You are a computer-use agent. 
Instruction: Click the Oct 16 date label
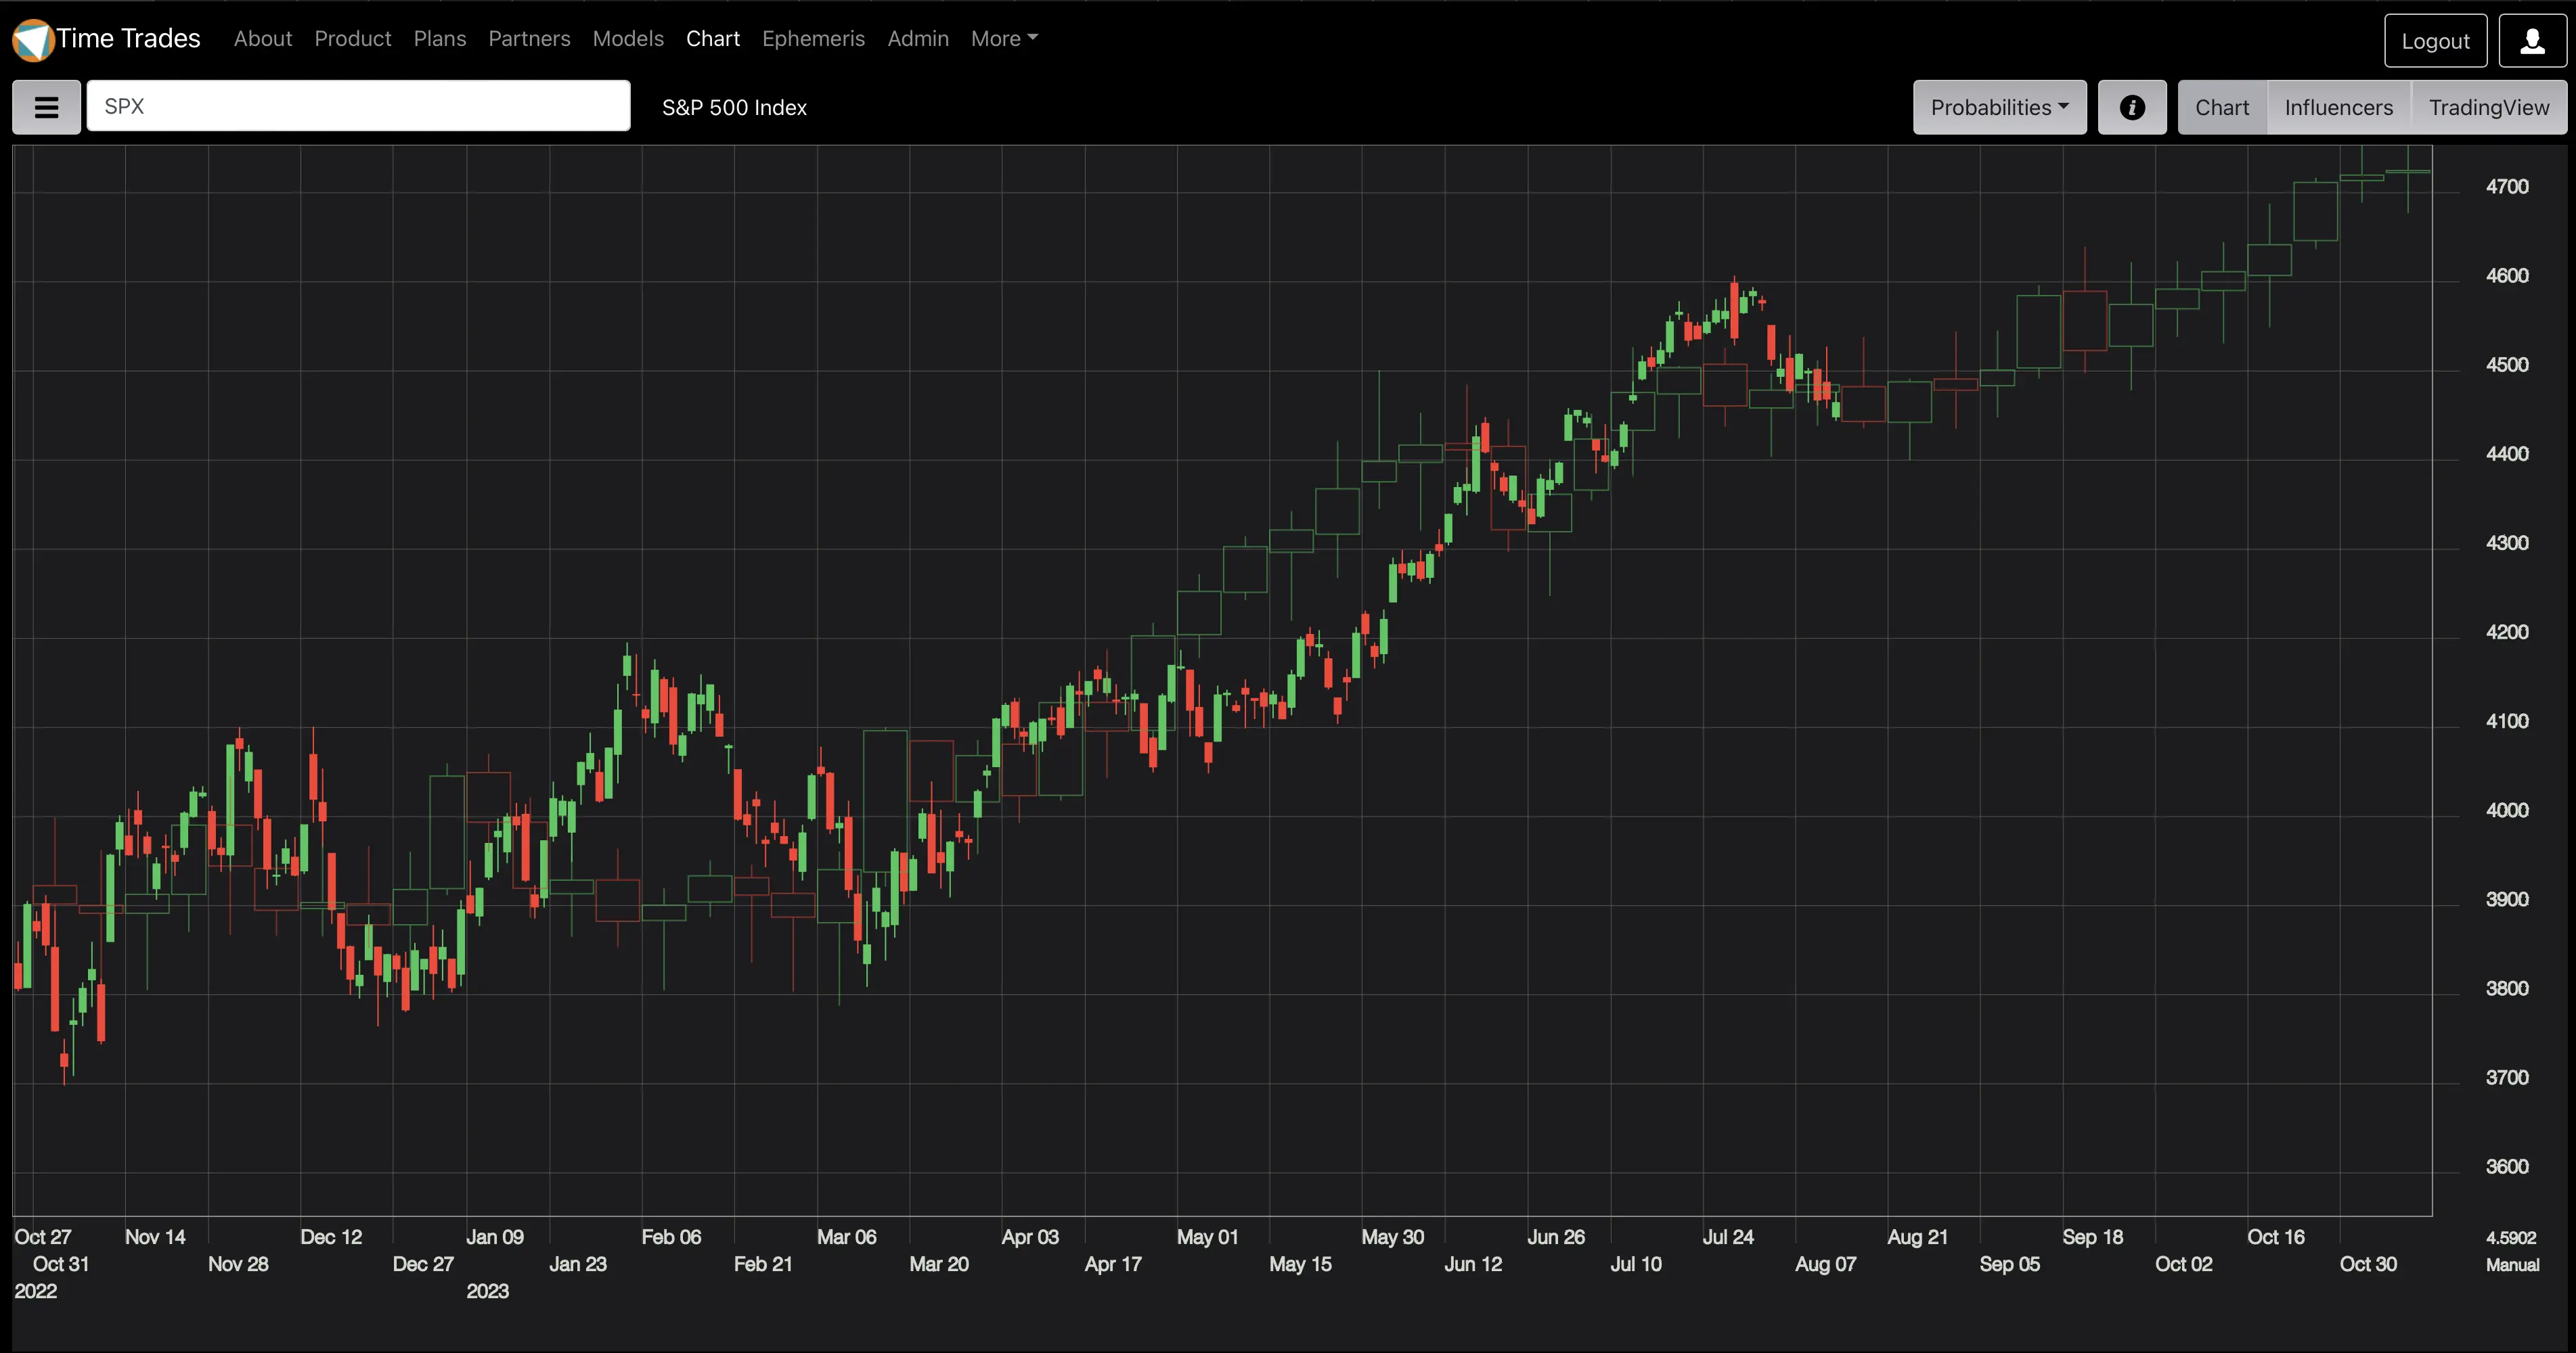(x=2276, y=1237)
